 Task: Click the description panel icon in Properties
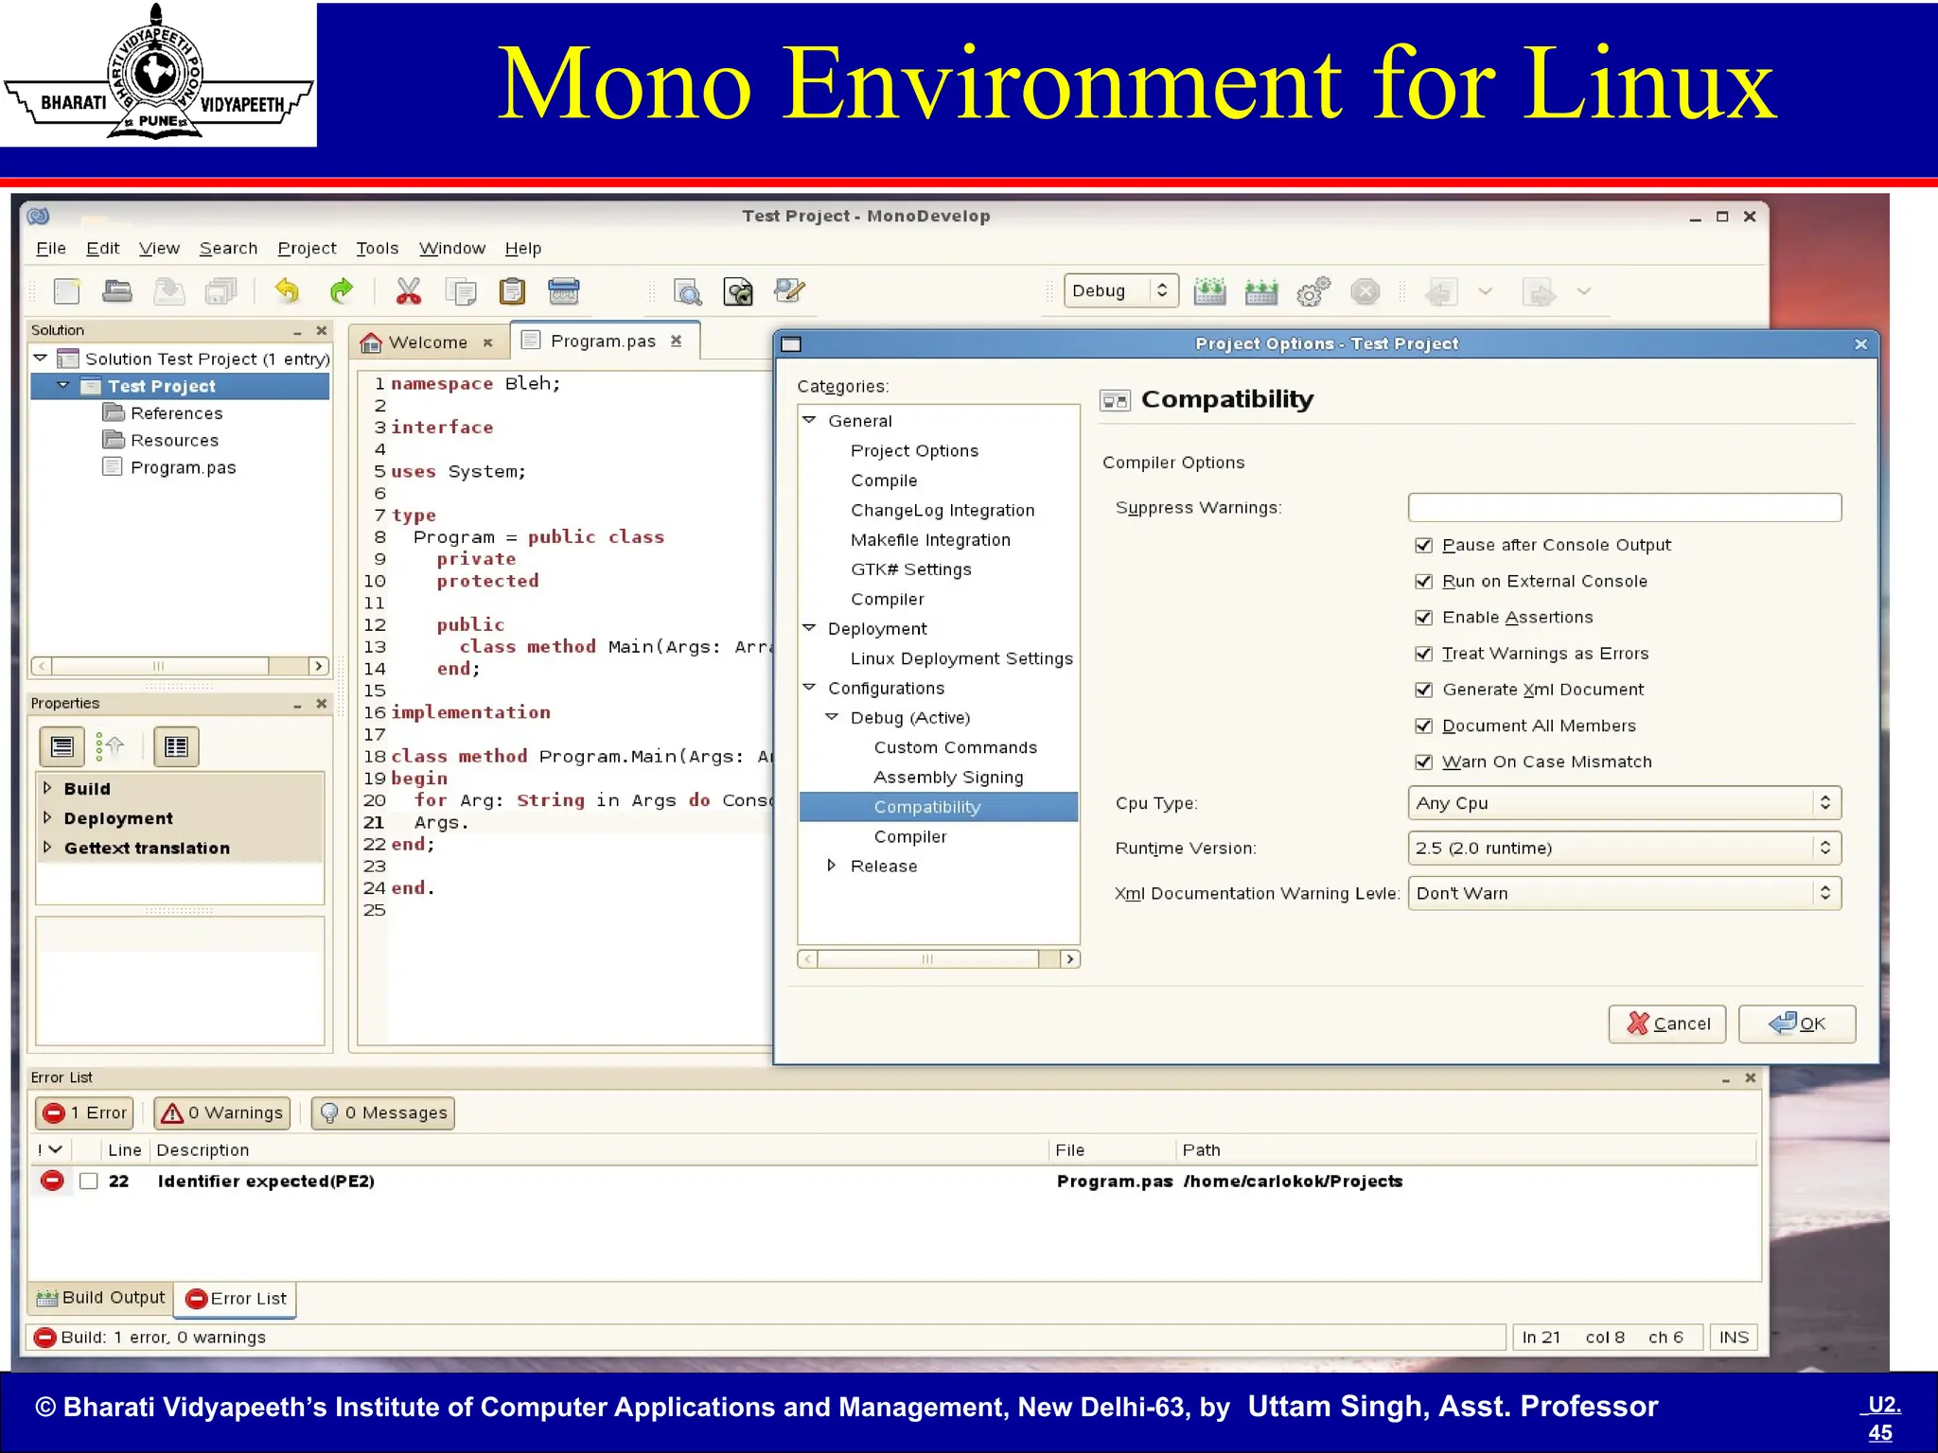176,746
